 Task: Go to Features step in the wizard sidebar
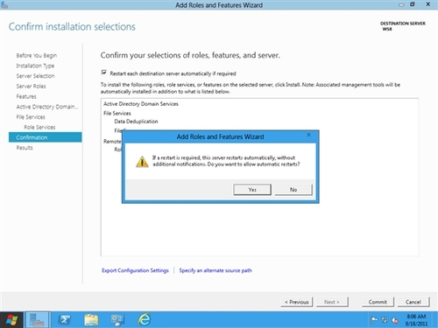coord(26,96)
